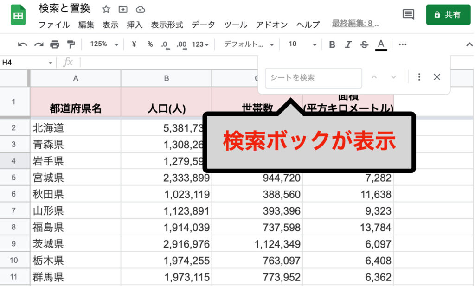The image size is (475, 286).
Task: Click the cell with 1,973,115
Action: pos(167,277)
